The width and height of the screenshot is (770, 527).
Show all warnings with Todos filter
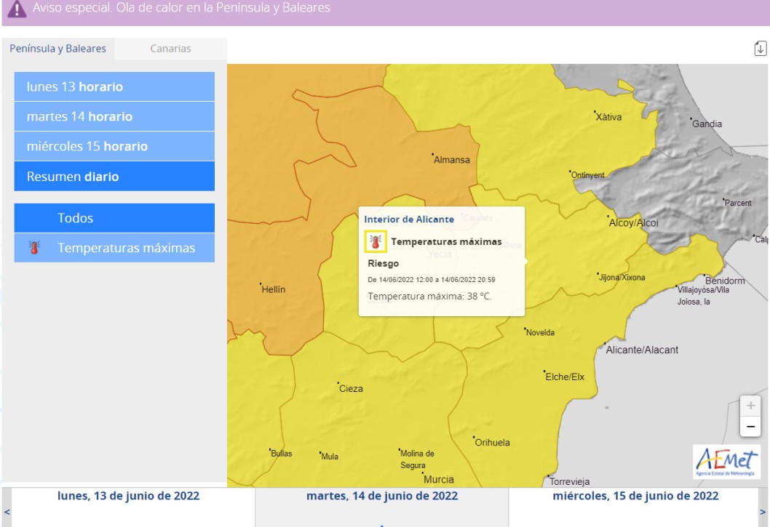114,218
